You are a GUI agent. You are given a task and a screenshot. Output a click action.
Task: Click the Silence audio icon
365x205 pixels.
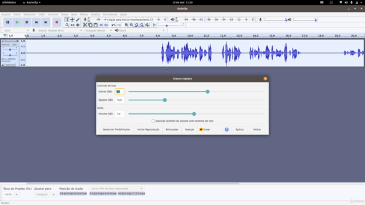106,25
